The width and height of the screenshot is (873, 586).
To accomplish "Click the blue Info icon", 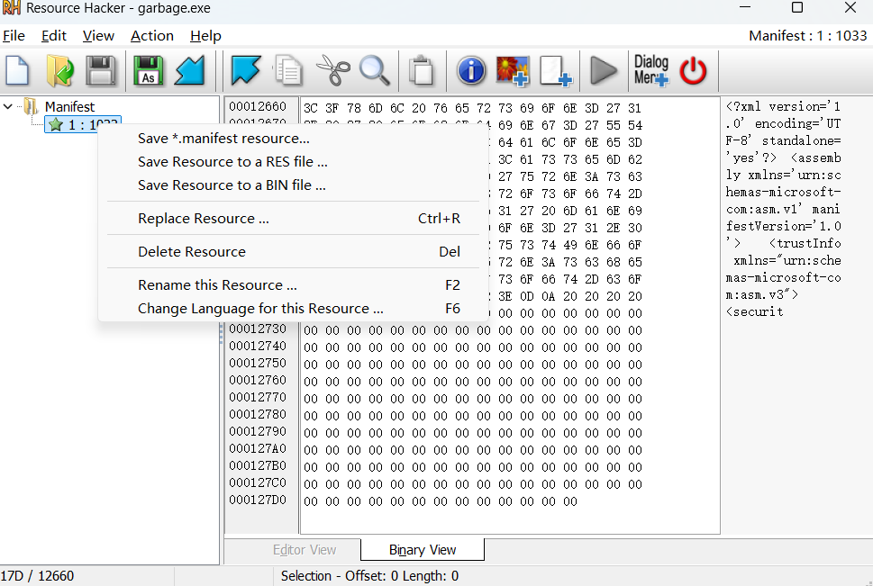I will click(471, 71).
